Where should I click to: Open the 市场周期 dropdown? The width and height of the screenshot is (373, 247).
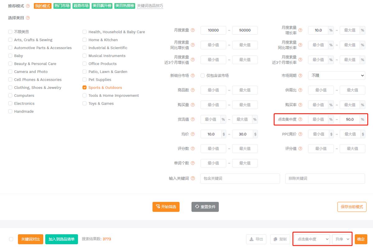[x=336, y=75]
